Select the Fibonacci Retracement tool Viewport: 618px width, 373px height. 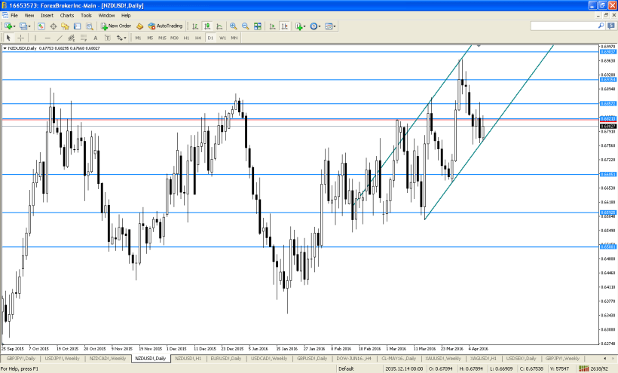click(x=84, y=38)
